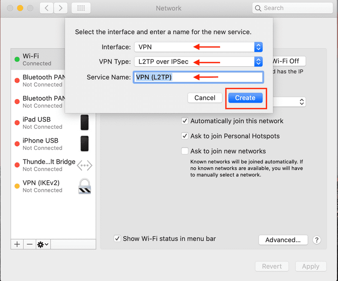338x281 pixels.
Task: Add a new network service with plus button
Action: 17,244
